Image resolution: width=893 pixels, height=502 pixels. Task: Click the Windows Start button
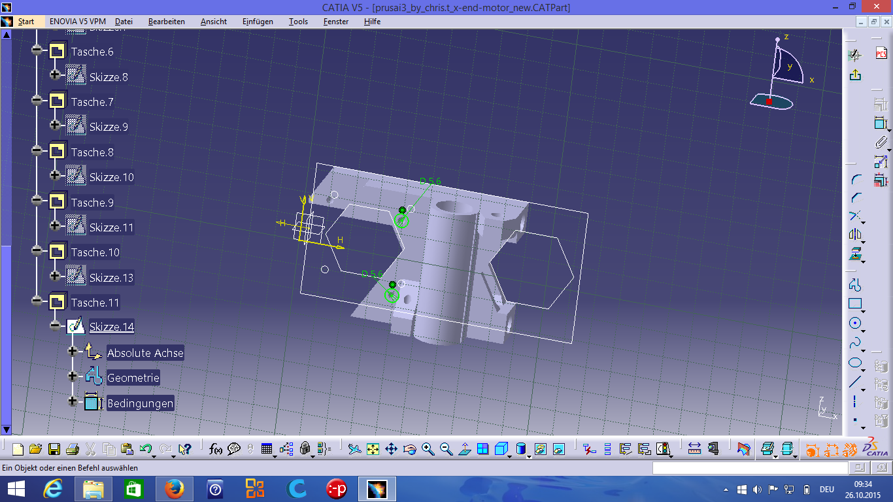pyautogui.click(x=16, y=489)
